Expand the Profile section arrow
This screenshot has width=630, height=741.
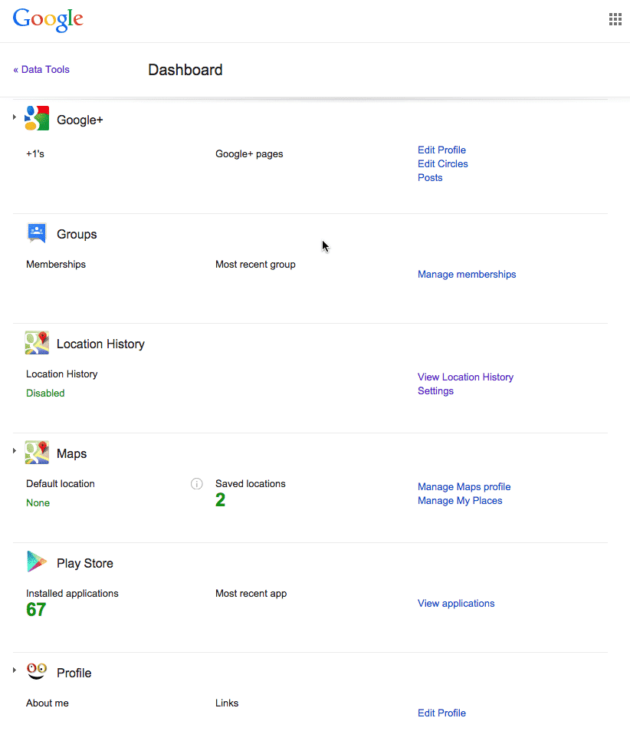(x=15, y=670)
